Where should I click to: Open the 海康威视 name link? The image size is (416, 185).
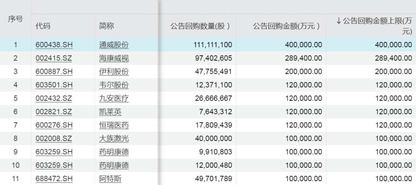tap(114, 58)
